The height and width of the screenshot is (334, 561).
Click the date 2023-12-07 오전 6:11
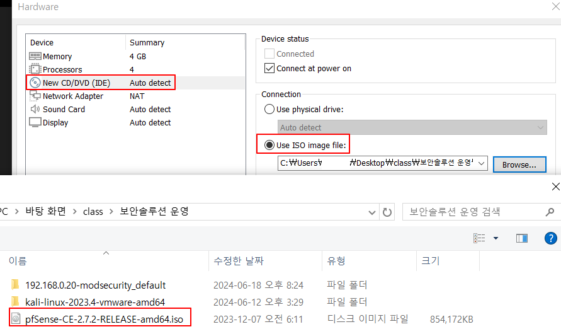pyautogui.click(x=258, y=319)
